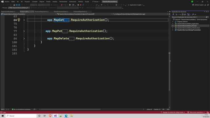Click the Sync with Active Document icon in Solution Explorer
The width and height of the screenshot is (210, 118).
point(180,14)
